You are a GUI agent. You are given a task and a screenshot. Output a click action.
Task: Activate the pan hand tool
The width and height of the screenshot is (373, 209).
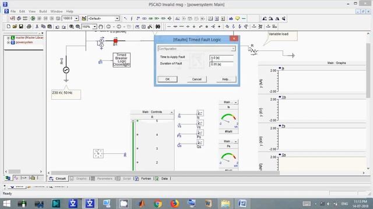point(101,27)
